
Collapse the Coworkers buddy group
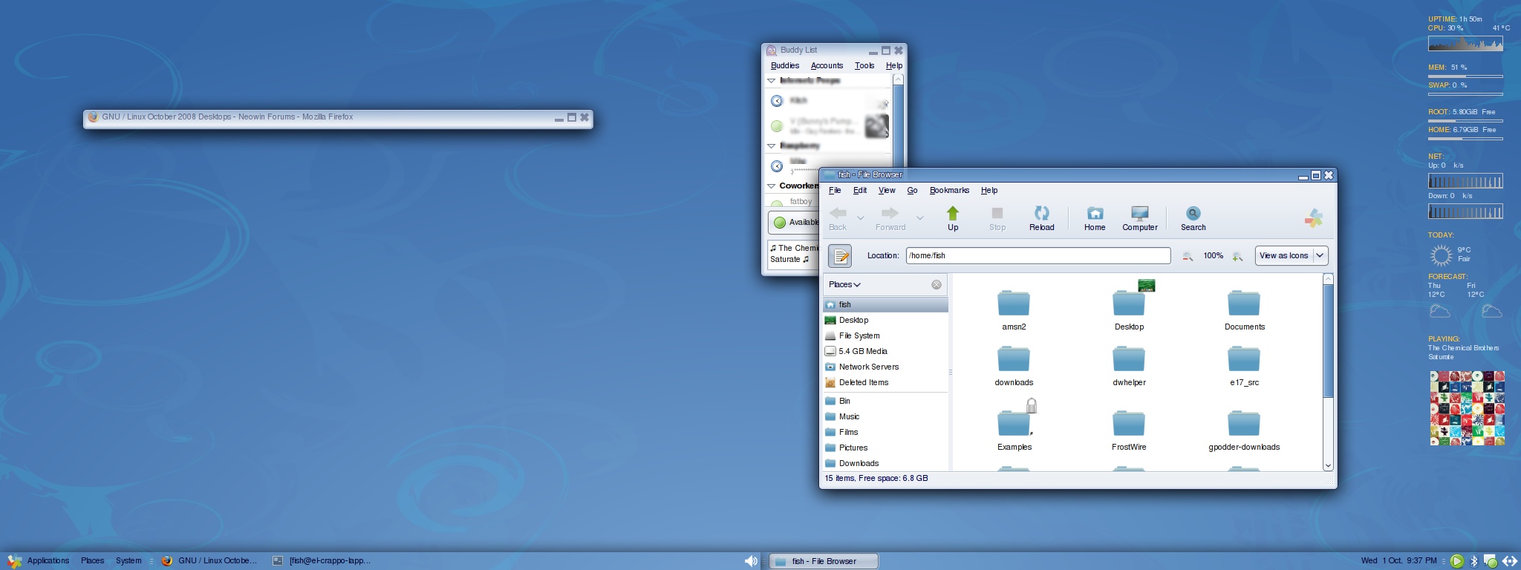click(772, 186)
